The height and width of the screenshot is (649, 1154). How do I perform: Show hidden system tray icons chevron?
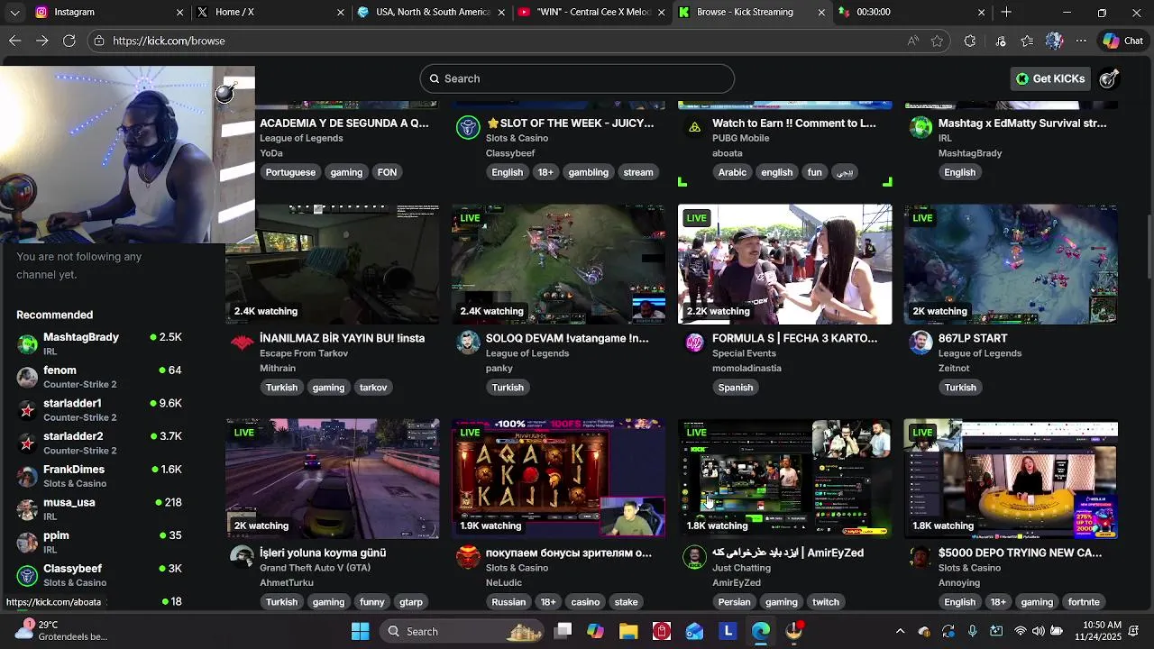[x=900, y=631]
